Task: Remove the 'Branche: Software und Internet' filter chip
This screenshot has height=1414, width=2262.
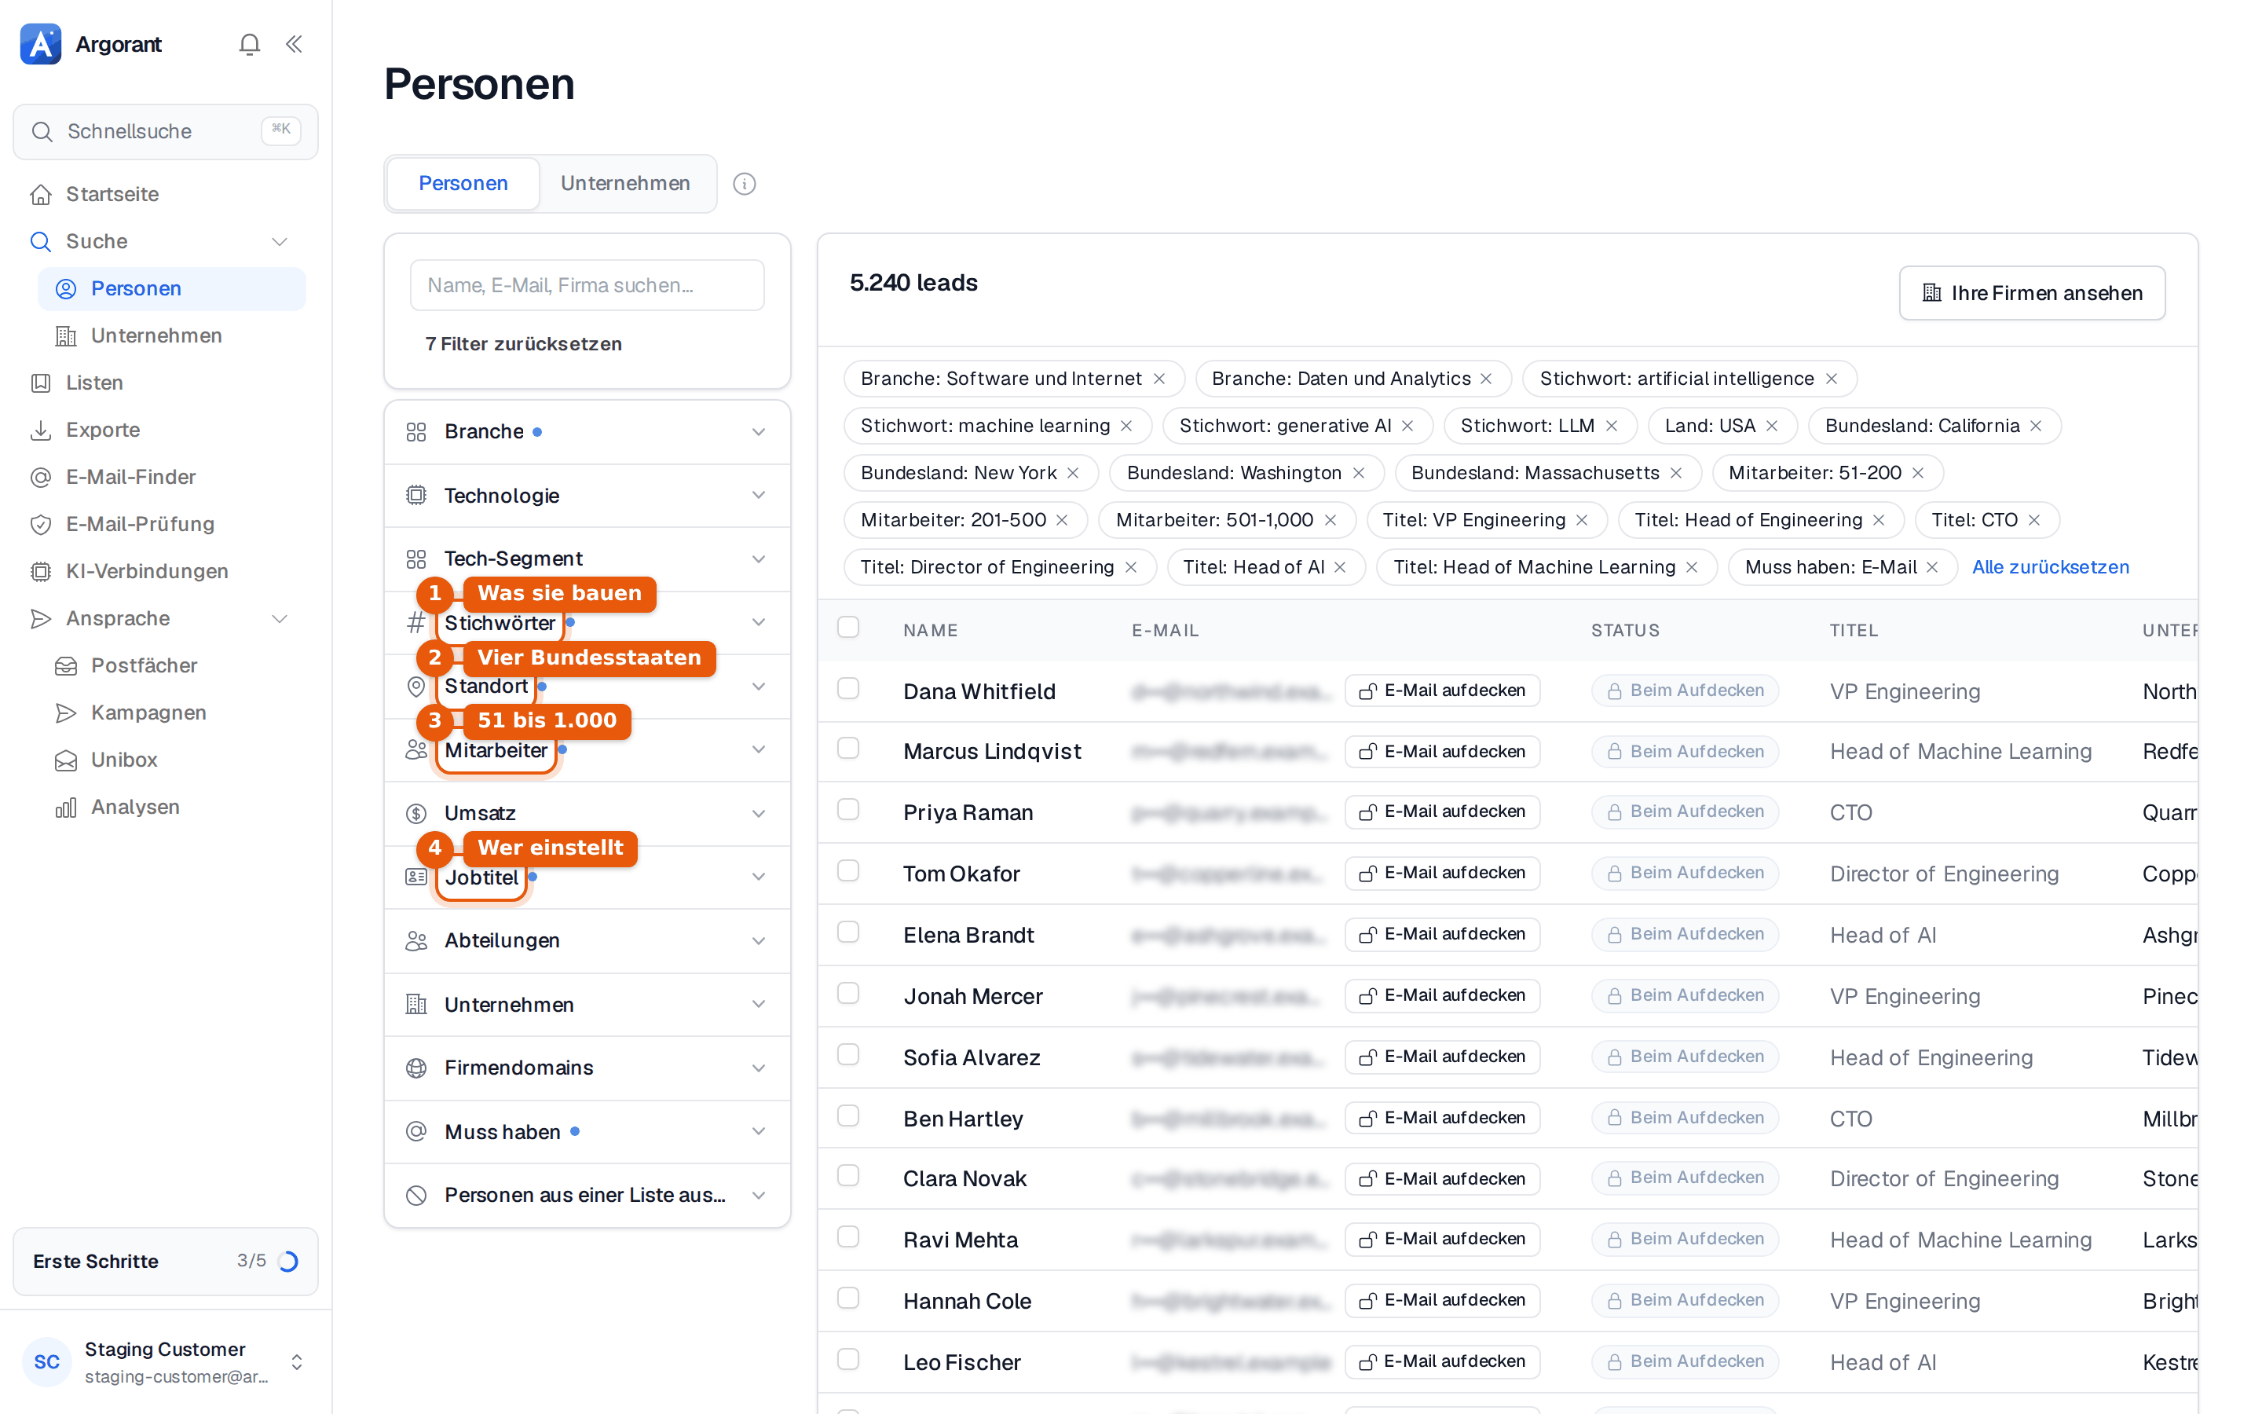Action: (x=1159, y=379)
